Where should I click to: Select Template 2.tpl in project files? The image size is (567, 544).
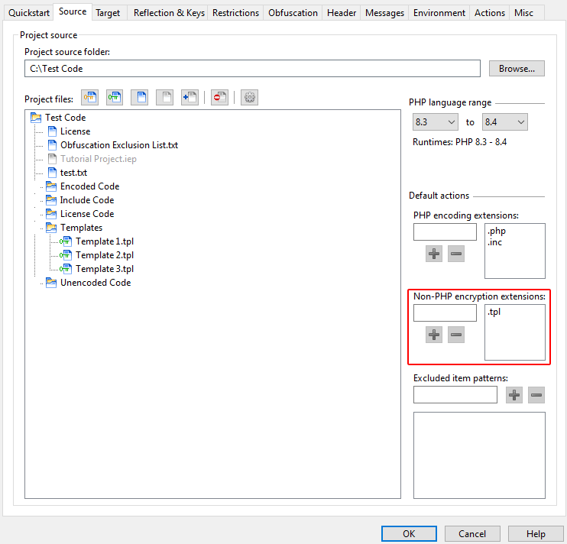click(x=105, y=255)
